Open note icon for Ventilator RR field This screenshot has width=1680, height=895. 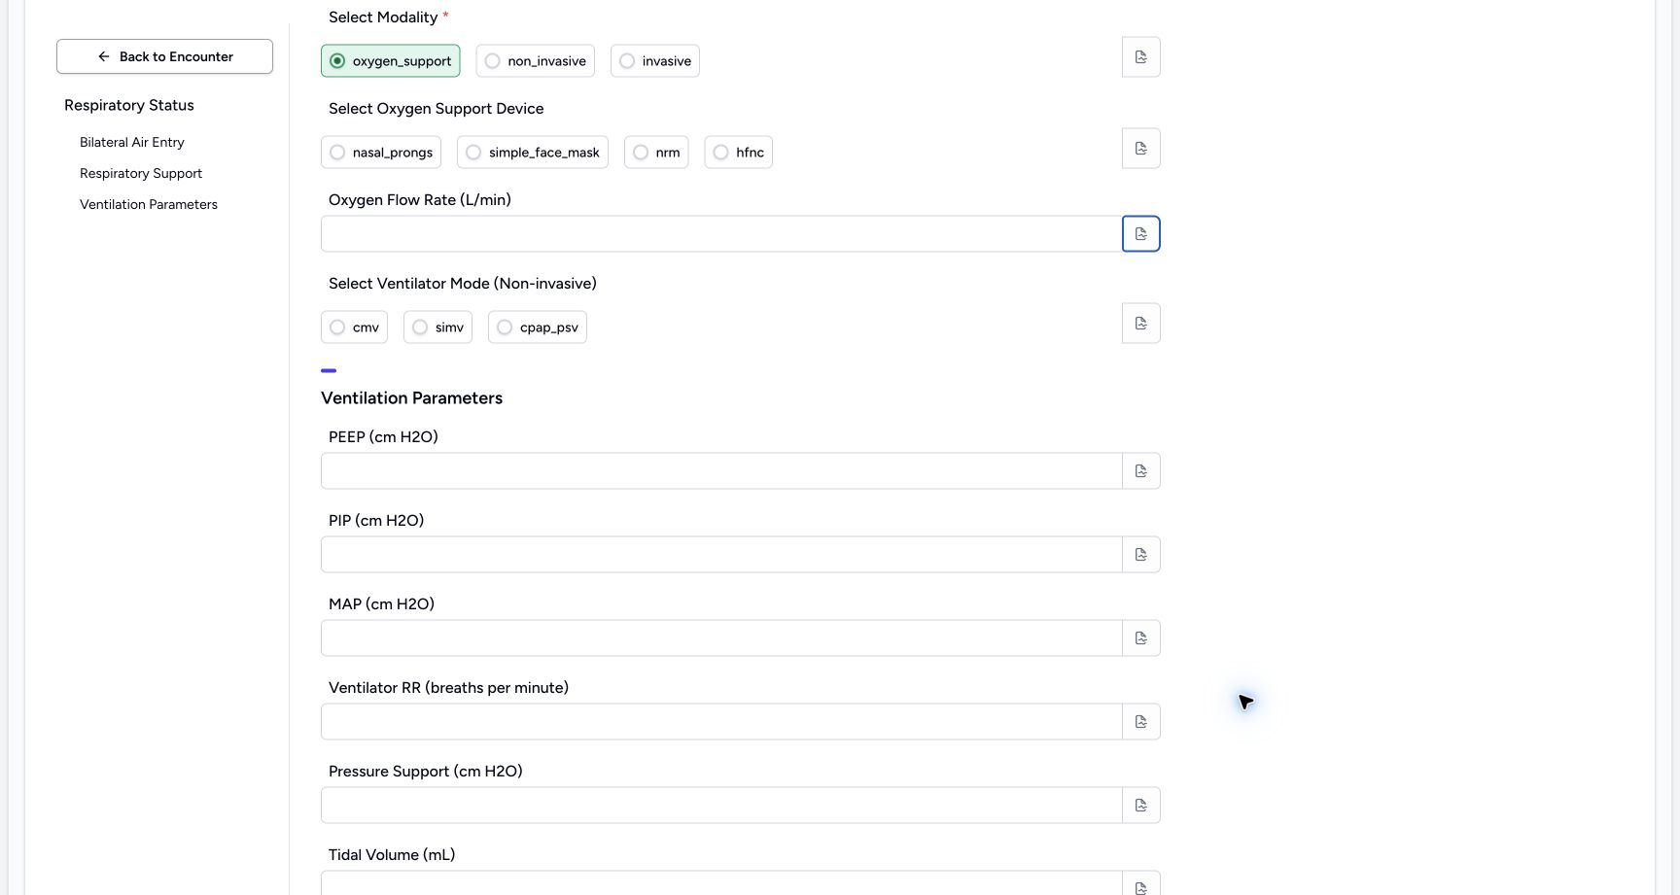pyautogui.click(x=1140, y=722)
